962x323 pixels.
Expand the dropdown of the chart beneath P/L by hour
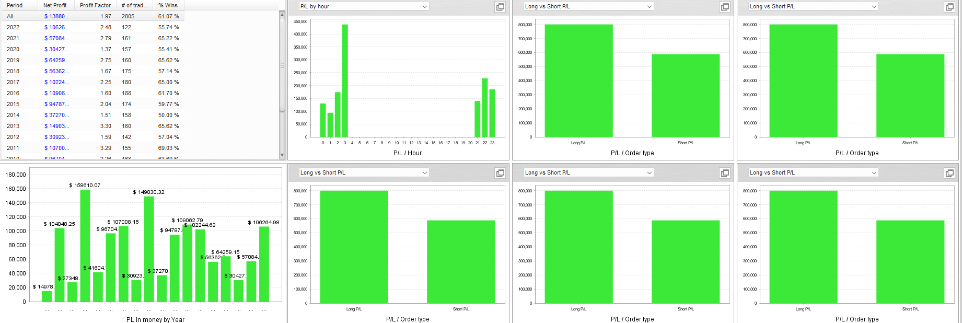tap(364, 172)
